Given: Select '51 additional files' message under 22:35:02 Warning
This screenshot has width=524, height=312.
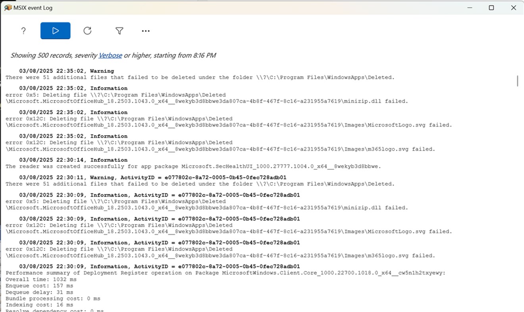Looking at the screenshot, I should point(200,78).
